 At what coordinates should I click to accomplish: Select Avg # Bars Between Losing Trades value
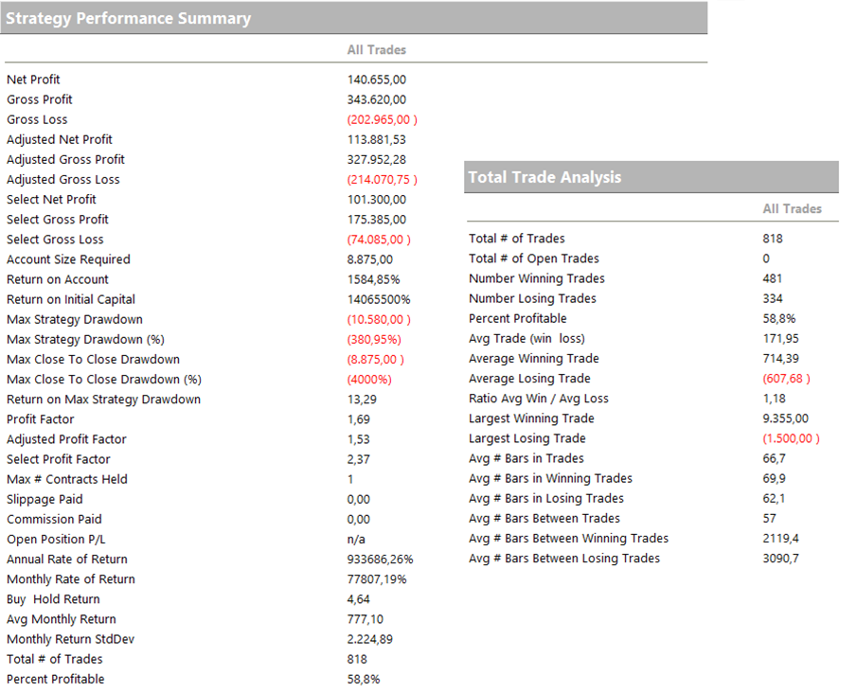click(x=780, y=558)
